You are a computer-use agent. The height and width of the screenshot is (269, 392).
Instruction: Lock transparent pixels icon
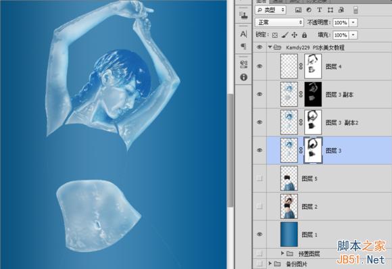point(275,35)
